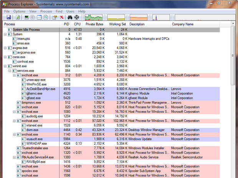The image size is (238, 178).
Task: Click the icon beside TrustedInstaller.exe
Action: (x=19, y=148)
